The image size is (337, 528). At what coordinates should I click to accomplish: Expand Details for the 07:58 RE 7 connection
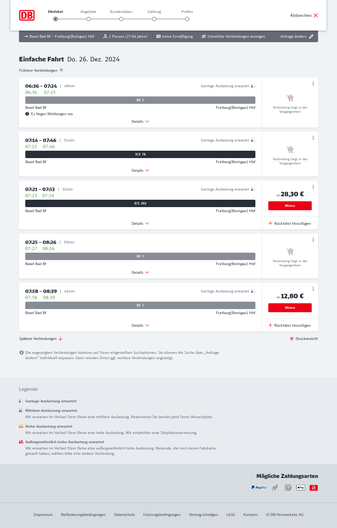(x=140, y=325)
